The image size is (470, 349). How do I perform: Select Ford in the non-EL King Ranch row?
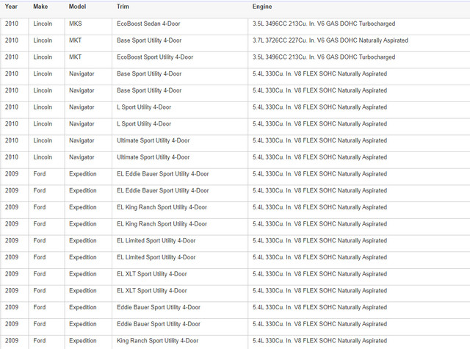(x=39, y=341)
